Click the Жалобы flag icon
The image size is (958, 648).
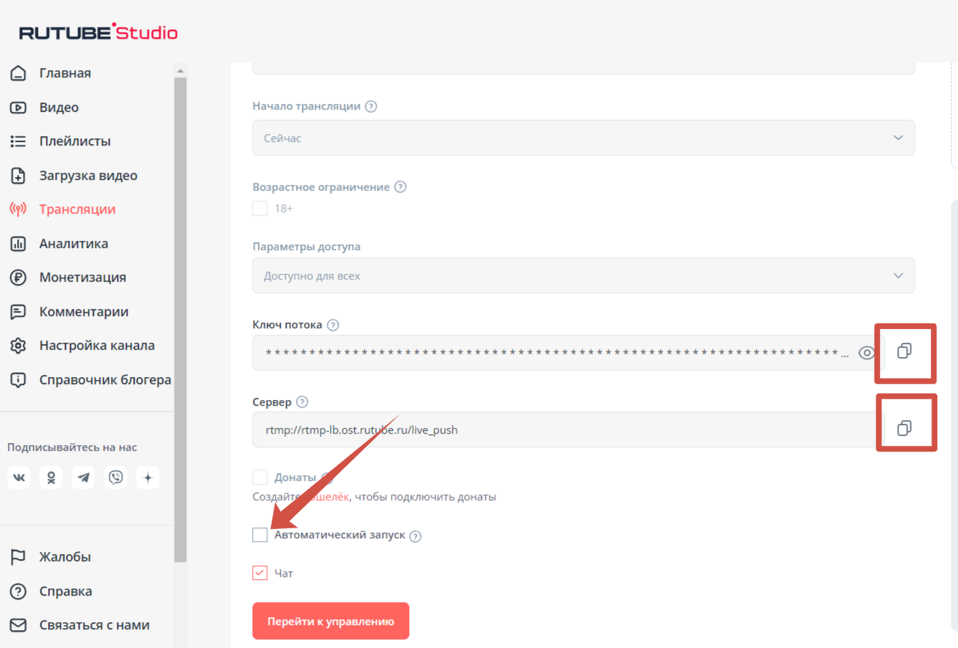[19, 557]
